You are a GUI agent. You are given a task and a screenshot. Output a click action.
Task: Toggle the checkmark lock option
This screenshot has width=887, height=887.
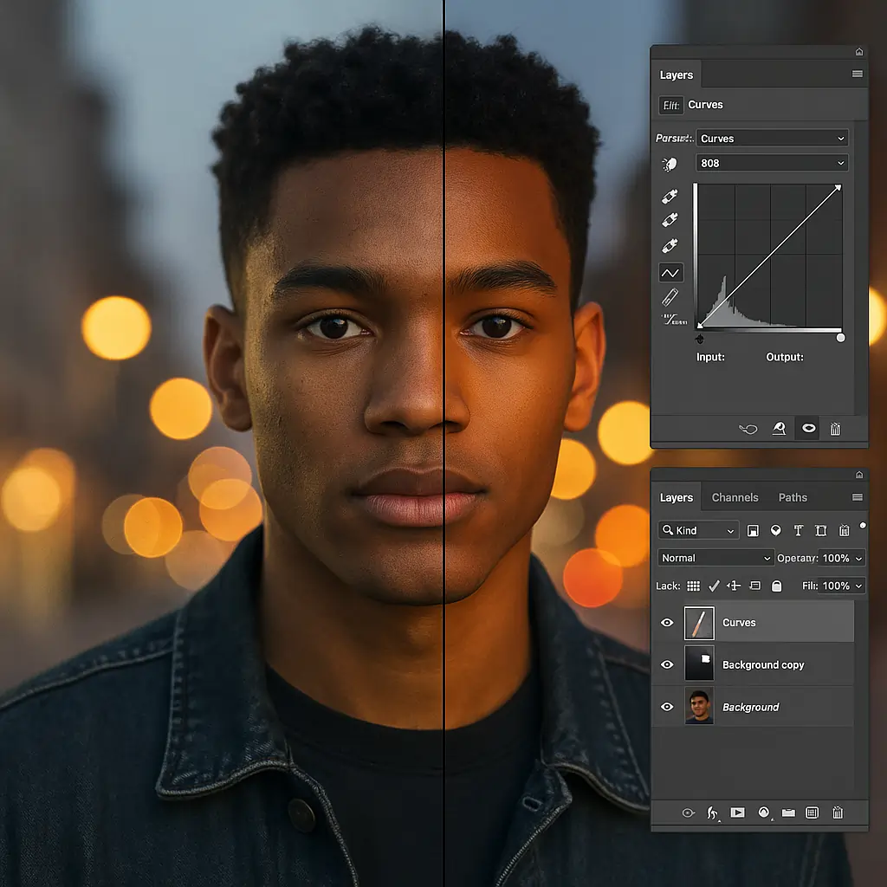[714, 586]
